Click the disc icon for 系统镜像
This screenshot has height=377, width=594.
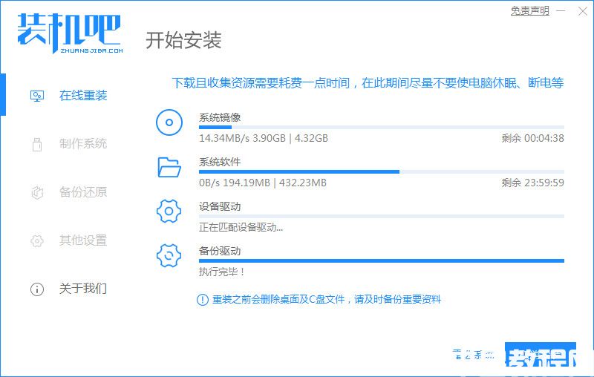coord(169,122)
